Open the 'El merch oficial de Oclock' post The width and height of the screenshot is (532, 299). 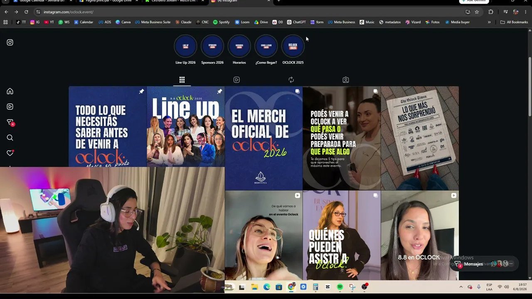point(264,138)
